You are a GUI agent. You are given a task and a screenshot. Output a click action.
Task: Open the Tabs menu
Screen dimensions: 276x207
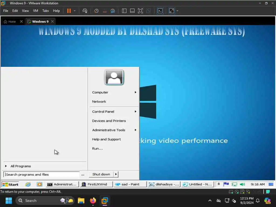46,11
